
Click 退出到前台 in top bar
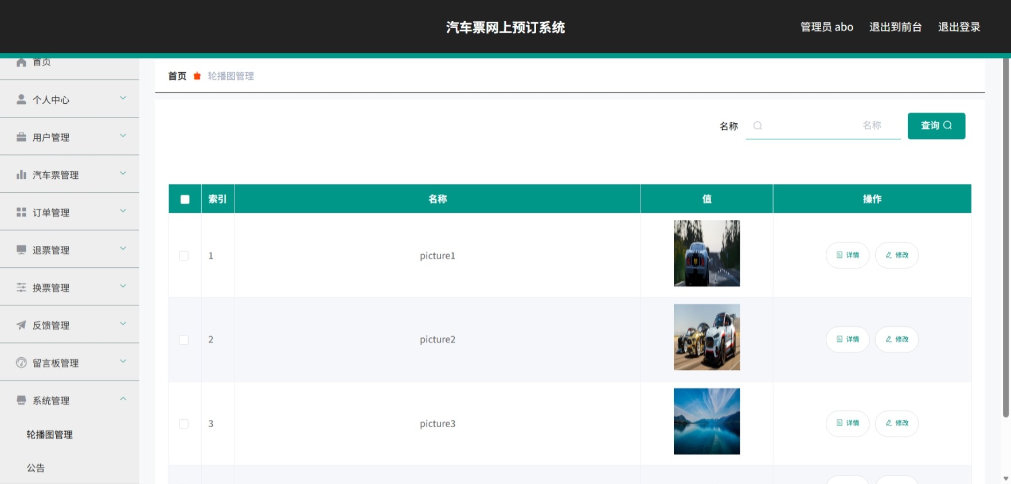pyautogui.click(x=895, y=27)
